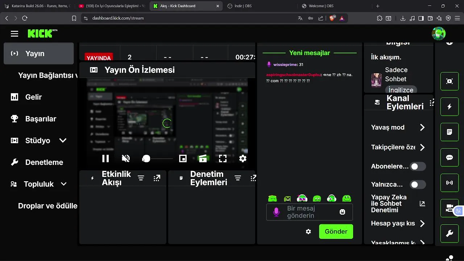Pop out the Denetim Eylemleri panel
This screenshot has height=261, width=464.
tap(253, 178)
